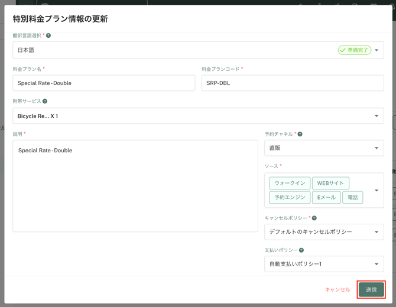Select the WEBサイト source tag
The width and height of the screenshot is (396, 307).
click(x=330, y=183)
